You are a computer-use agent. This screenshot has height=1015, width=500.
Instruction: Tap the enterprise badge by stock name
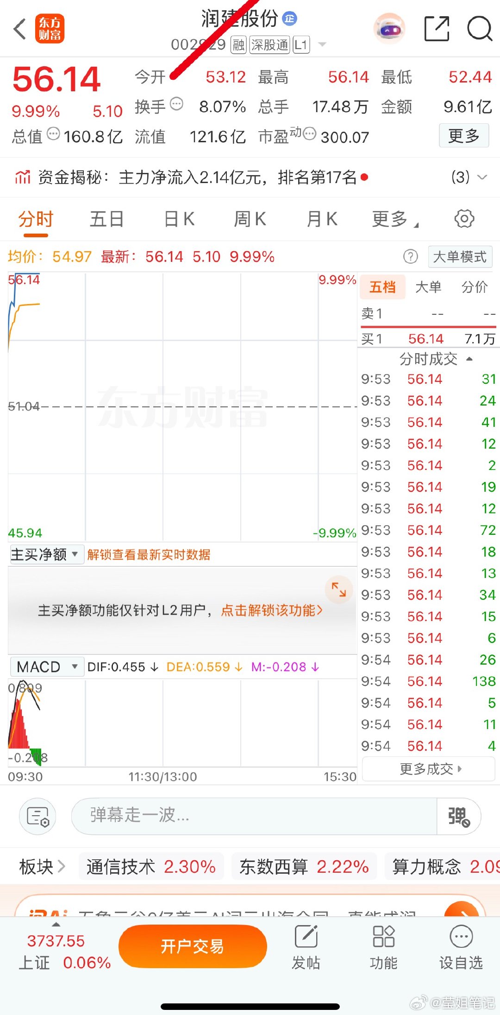(290, 18)
